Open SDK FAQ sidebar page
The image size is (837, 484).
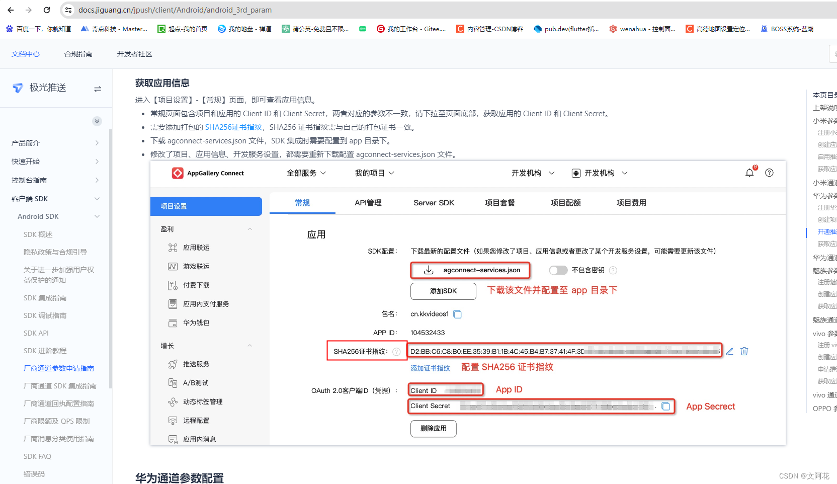[x=37, y=456]
